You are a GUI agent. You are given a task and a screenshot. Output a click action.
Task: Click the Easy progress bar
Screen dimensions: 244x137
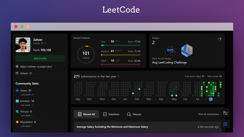(x=120, y=45)
